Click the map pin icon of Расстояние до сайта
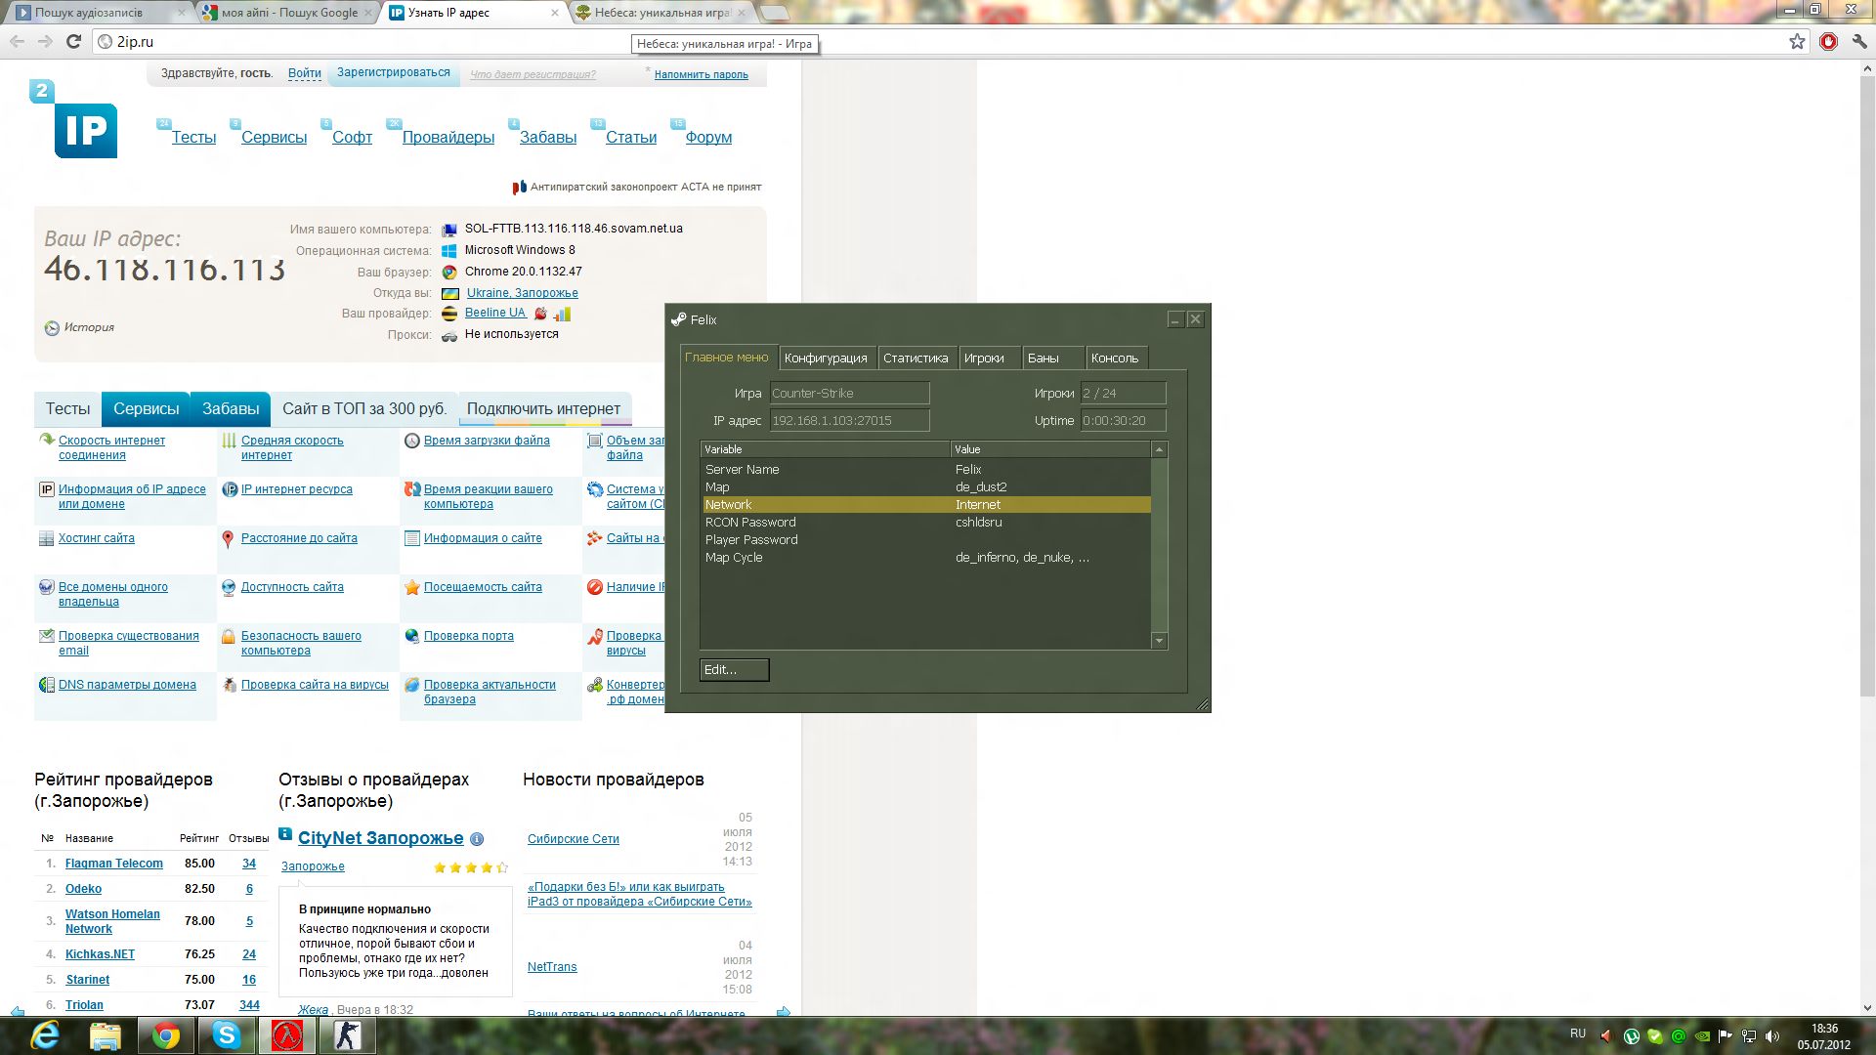 click(228, 538)
